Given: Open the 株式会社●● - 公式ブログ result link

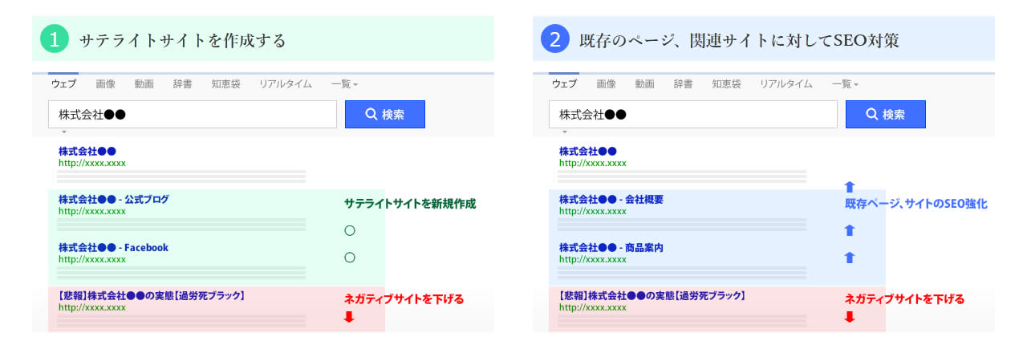Looking at the screenshot, I should (x=113, y=199).
